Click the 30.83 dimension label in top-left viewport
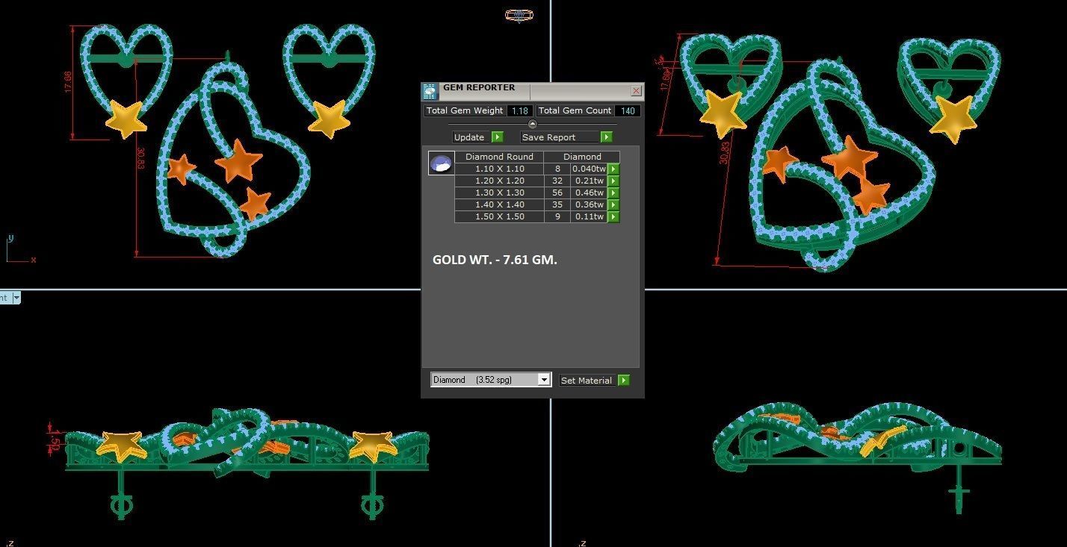Viewport: 1067px width, 547px height. (x=140, y=159)
